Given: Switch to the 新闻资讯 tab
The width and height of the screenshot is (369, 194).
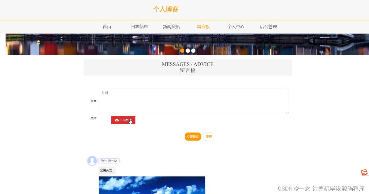Looking at the screenshot, I should pyautogui.click(x=171, y=27).
